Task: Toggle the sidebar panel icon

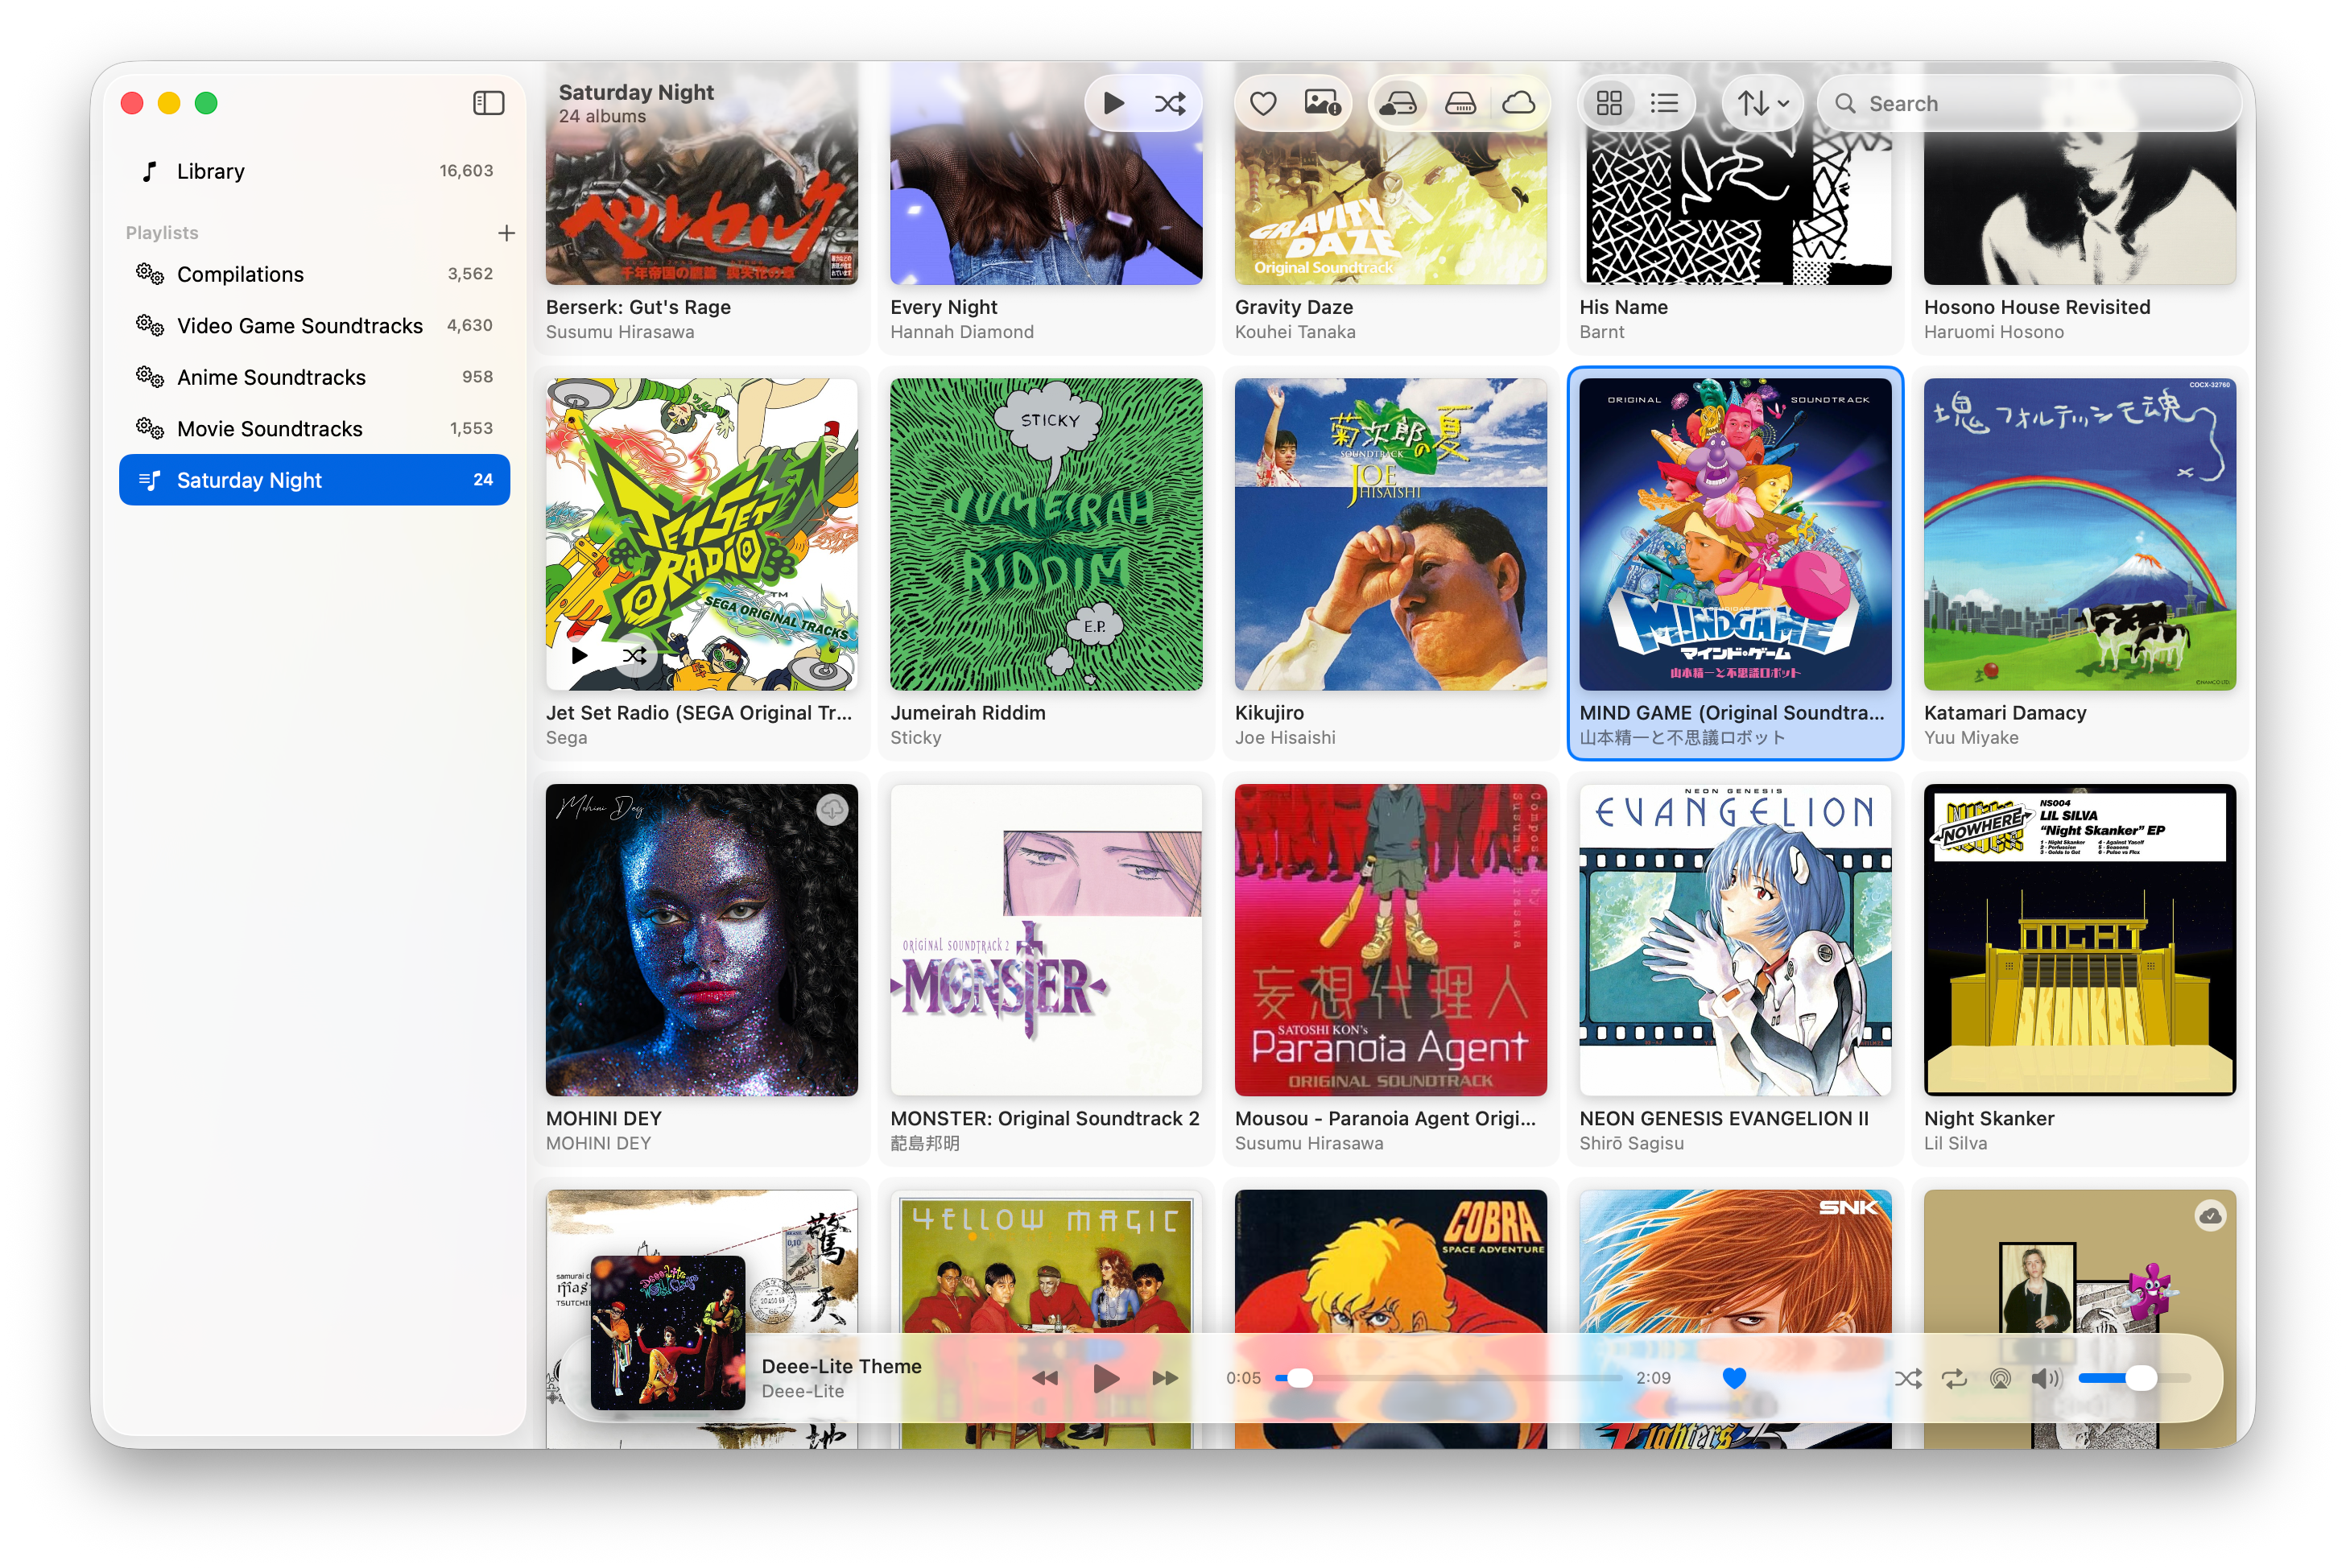Action: click(488, 103)
